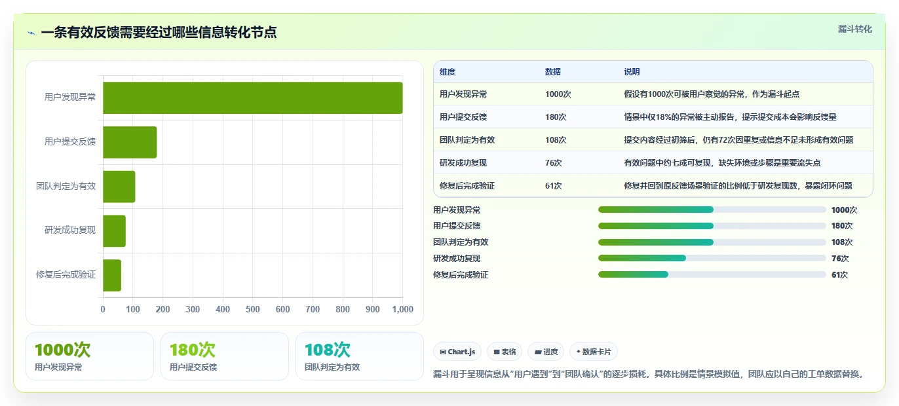The width and height of the screenshot is (899, 406).
Task: Click the footnote starting 漏斗用于呈现信息
Action: pos(649,375)
